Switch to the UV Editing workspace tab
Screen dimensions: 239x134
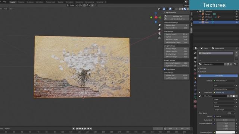[x=40, y=2]
